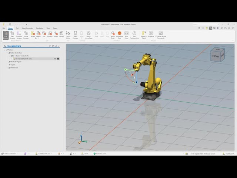Open 3D World Mouse Commands
This screenshot has width=237, height=178.
(161, 35)
